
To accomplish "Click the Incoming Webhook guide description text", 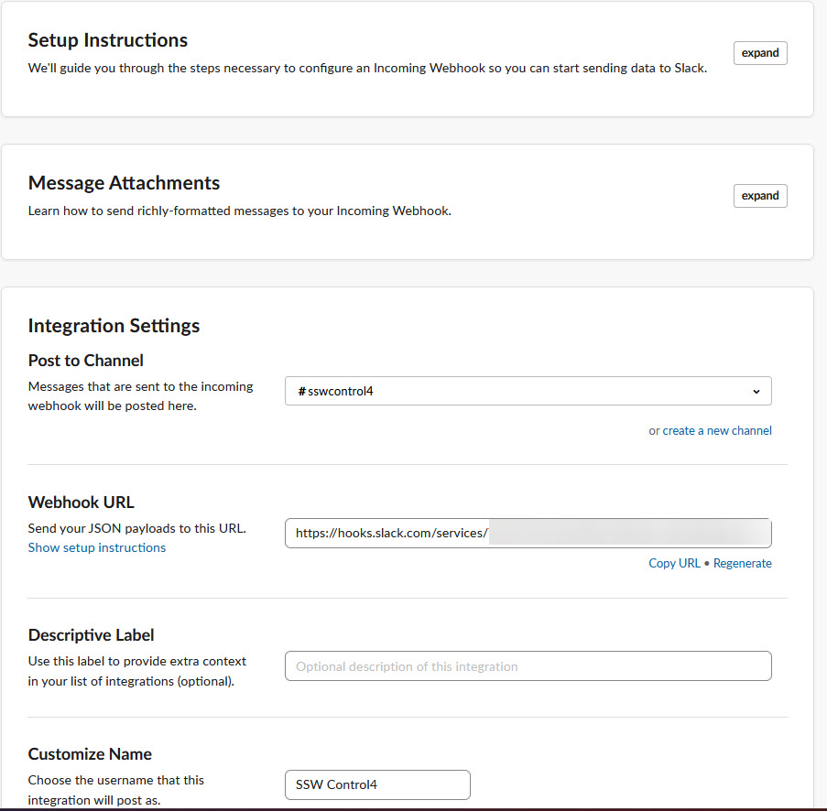I will (366, 68).
